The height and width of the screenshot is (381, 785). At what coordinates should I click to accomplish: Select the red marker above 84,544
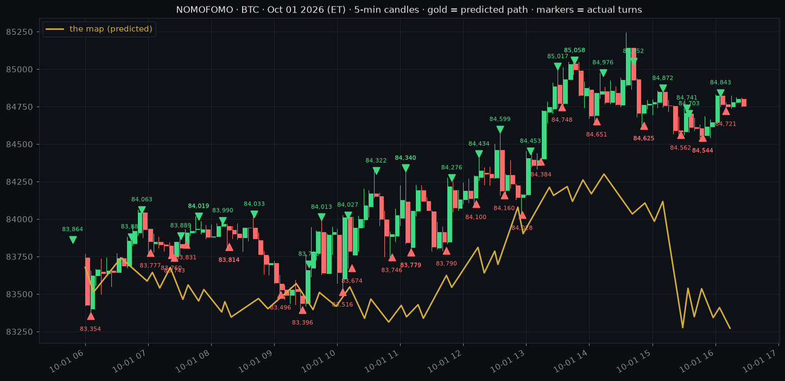pos(702,138)
